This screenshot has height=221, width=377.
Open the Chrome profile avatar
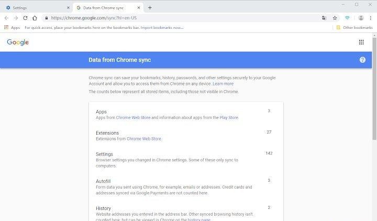[361, 18]
